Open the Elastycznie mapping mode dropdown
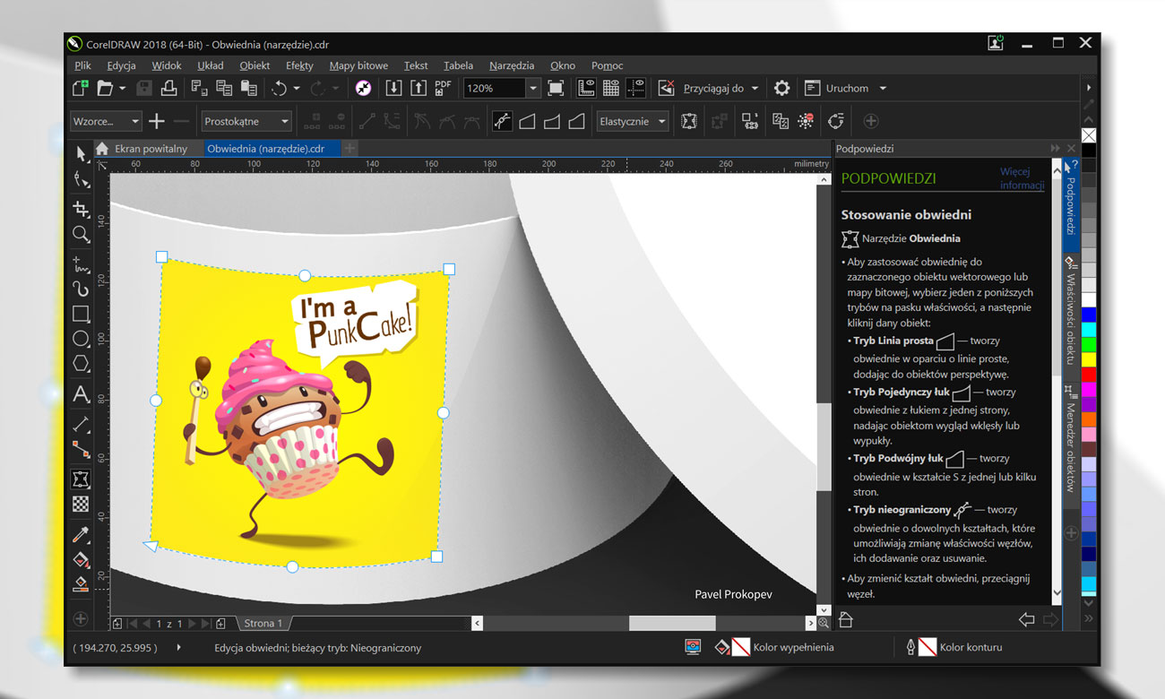The image size is (1165, 699). pos(662,121)
